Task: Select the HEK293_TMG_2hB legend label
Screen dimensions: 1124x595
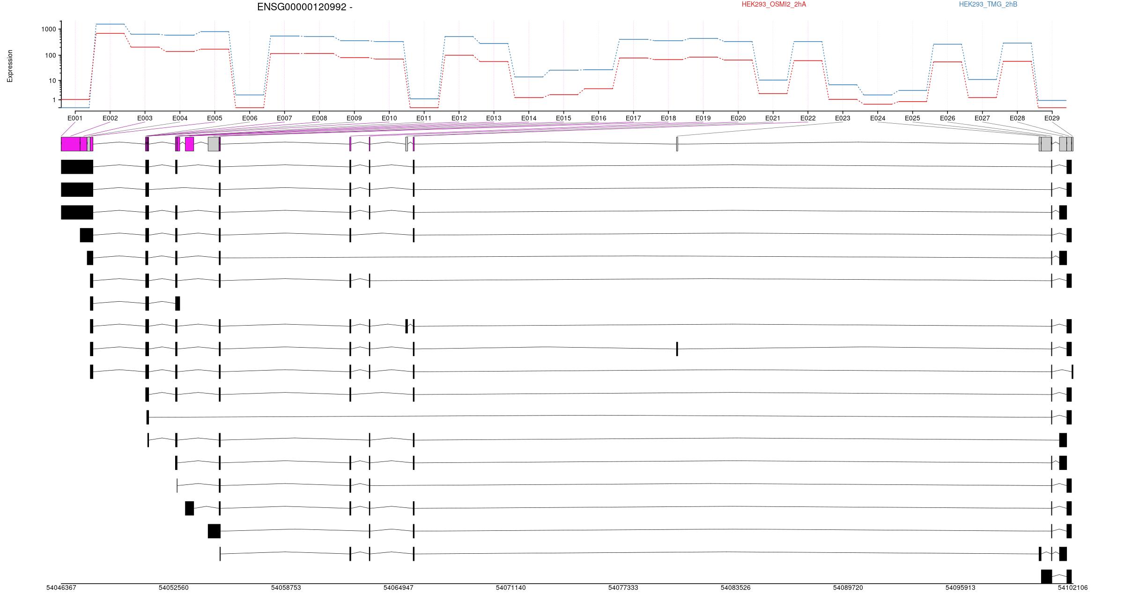Action: (988, 4)
